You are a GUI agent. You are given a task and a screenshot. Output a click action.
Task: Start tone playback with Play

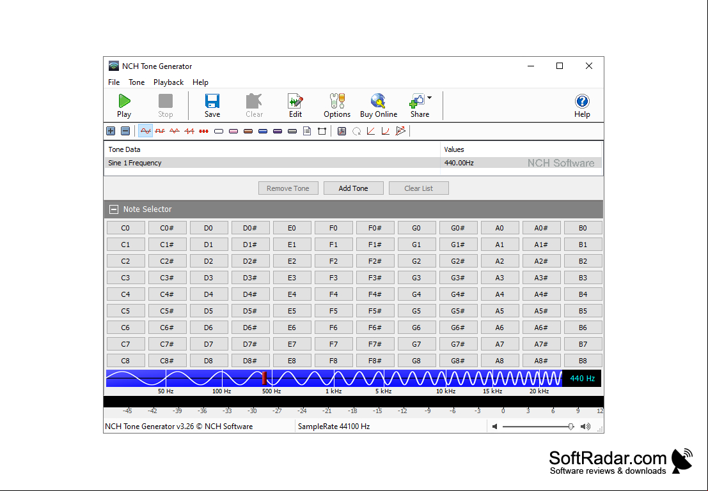124,106
